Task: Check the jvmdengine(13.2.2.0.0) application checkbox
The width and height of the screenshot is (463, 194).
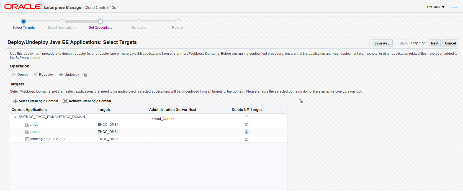Action: coord(27,139)
